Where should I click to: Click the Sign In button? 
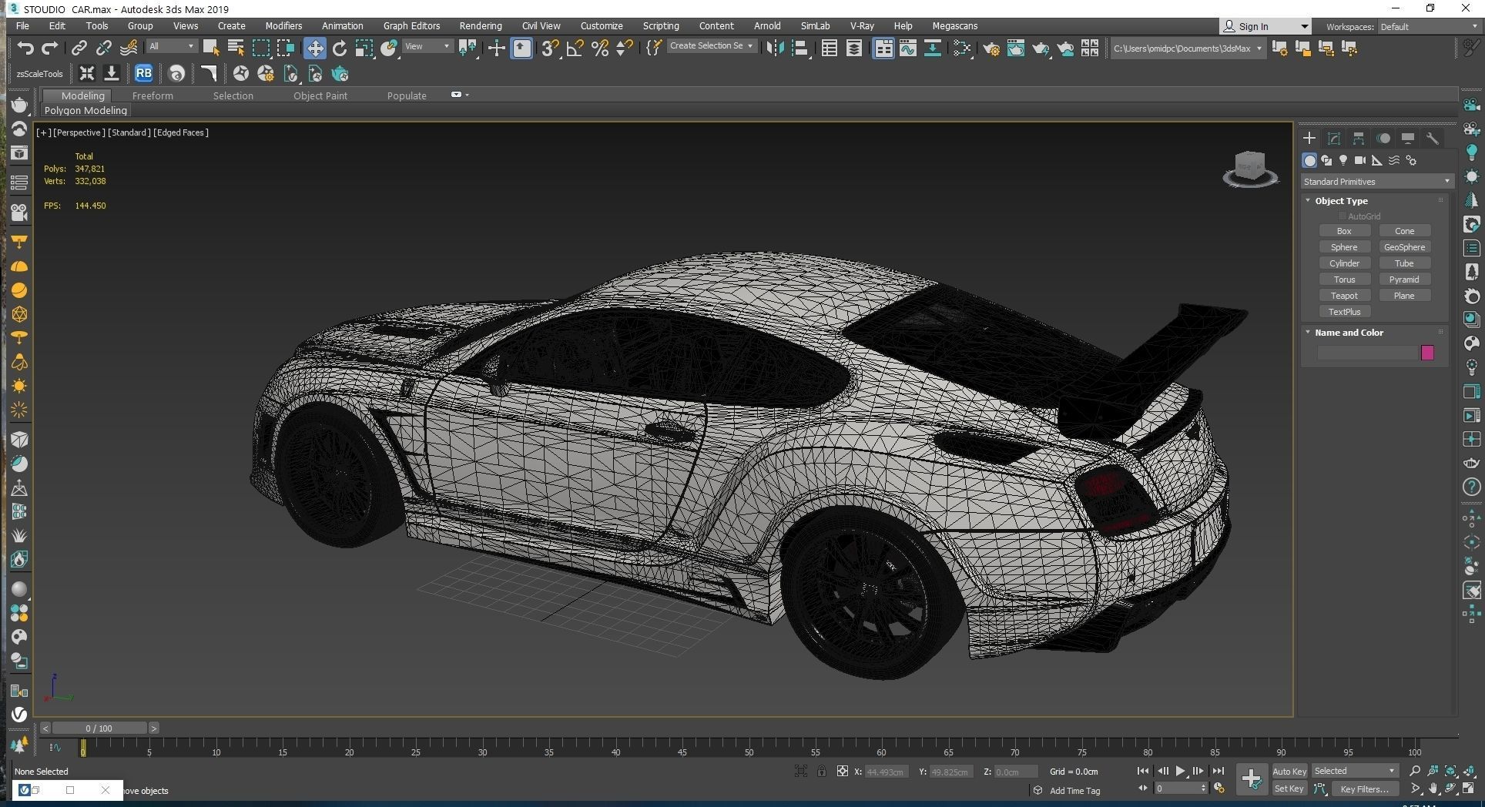(1265, 26)
